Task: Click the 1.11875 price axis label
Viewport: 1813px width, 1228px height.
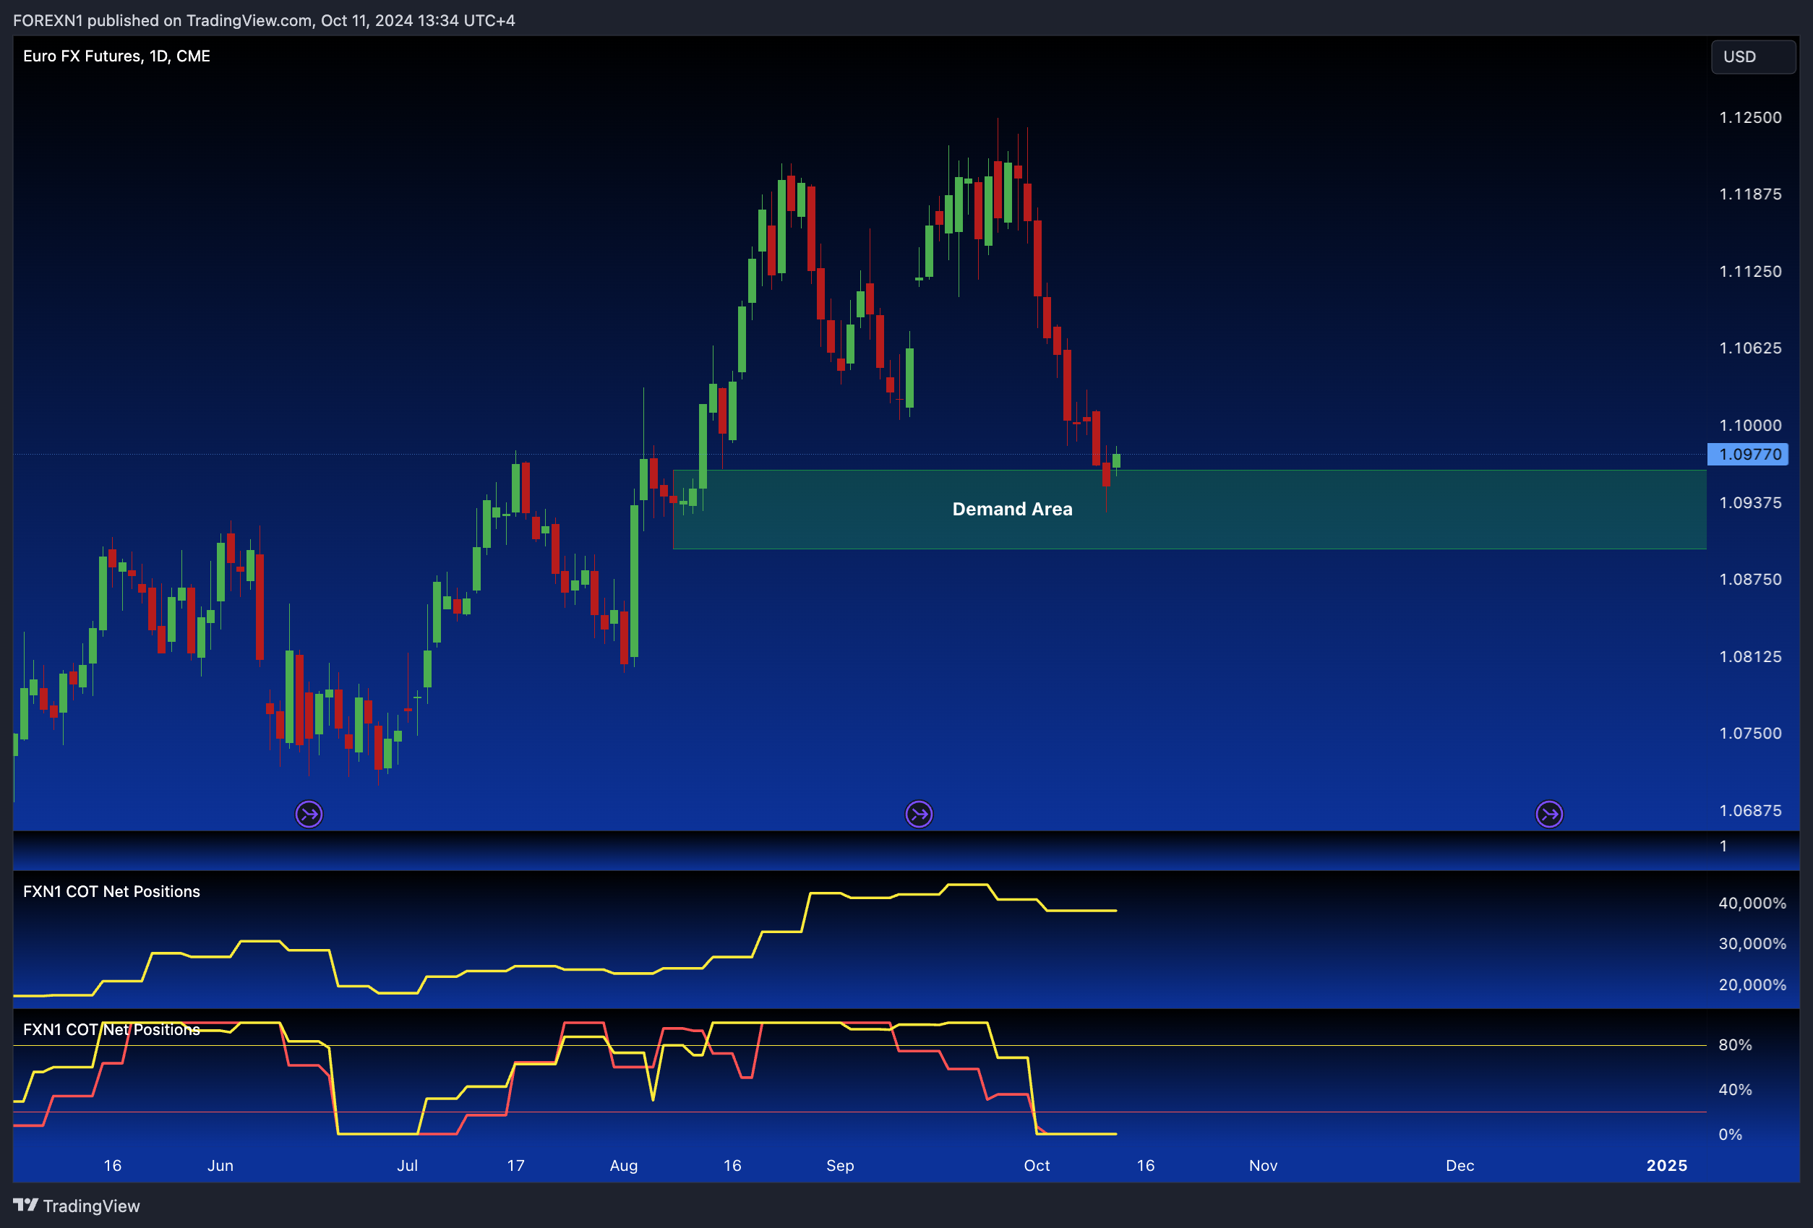Action: (x=1751, y=194)
